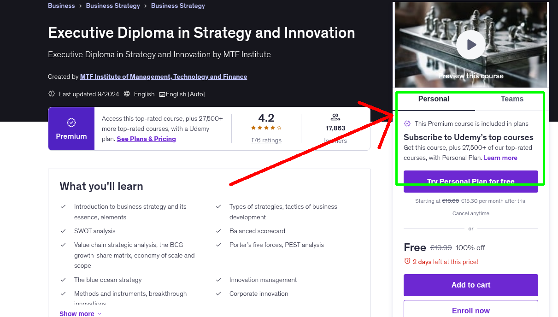Viewport: 558px width, 317px height.
Task: Click the Free price text
Action: pos(415,247)
